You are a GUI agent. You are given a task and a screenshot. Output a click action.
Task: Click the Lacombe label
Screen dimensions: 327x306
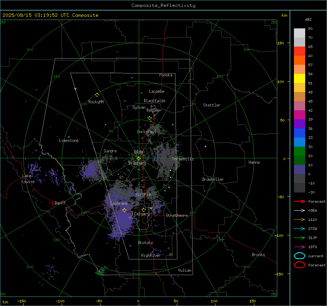(x=157, y=91)
